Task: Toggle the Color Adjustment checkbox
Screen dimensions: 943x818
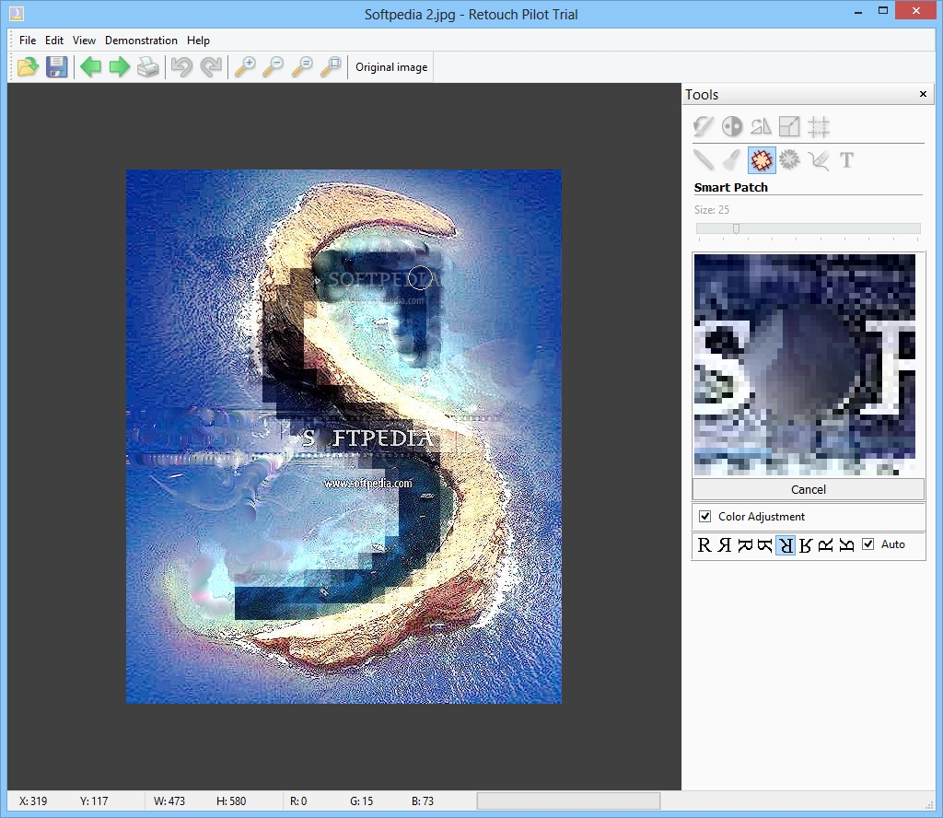Action: coord(704,516)
